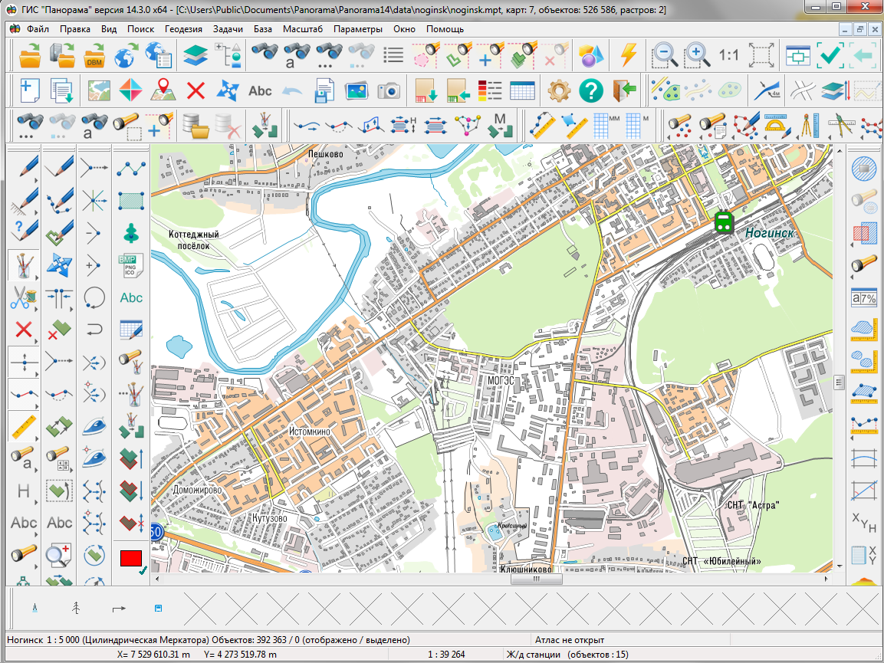Image resolution: width=884 pixels, height=663 pixels.
Task: Click the vertical scrollbar down arrow
Action: coord(840,566)
